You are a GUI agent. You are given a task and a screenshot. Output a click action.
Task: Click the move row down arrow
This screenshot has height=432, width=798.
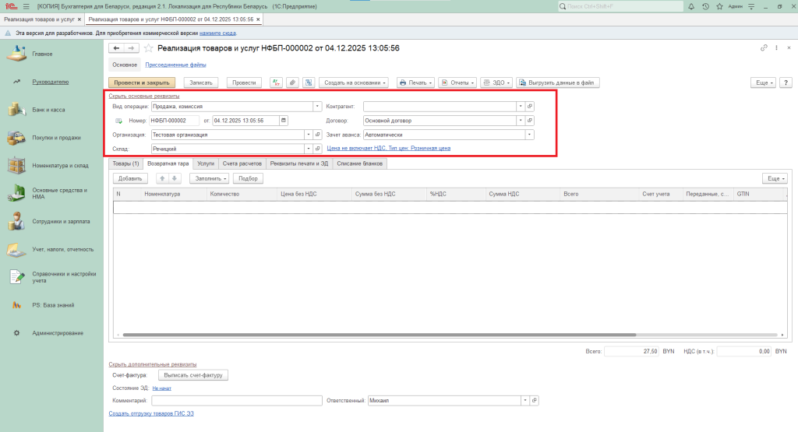pyautogui.click(x=175, y=178)
